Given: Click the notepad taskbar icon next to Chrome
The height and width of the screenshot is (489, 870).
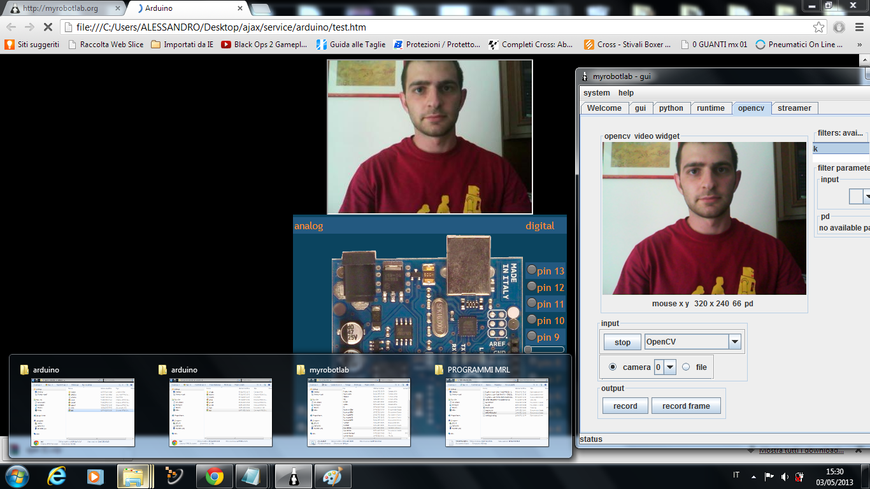Looking at the screenshot, I should pyautogui.click(x=252, y=476).
